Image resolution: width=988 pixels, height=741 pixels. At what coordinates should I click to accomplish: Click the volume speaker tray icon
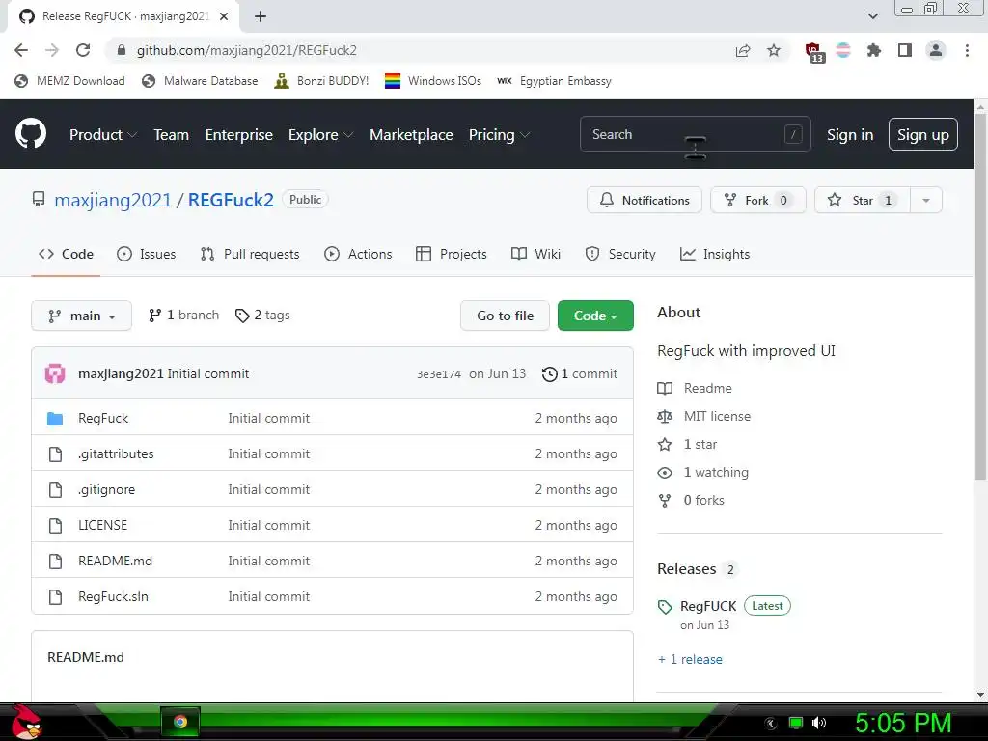[x=819, y=723]
